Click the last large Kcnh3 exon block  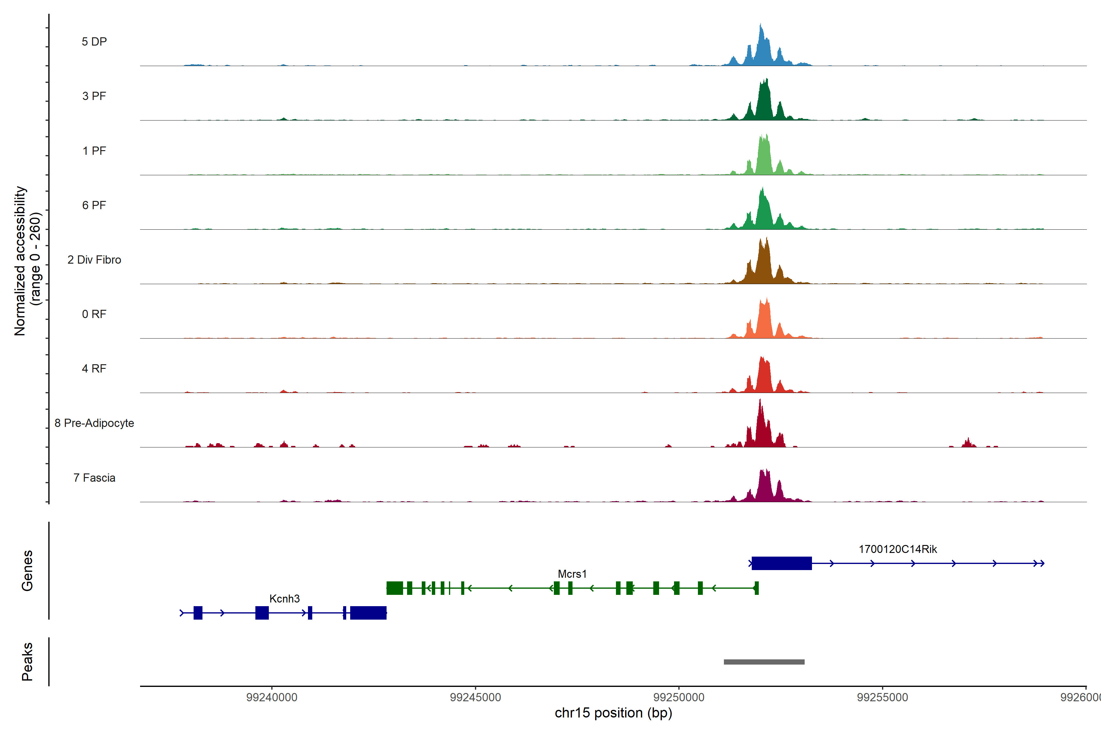[x=369, y=613]
